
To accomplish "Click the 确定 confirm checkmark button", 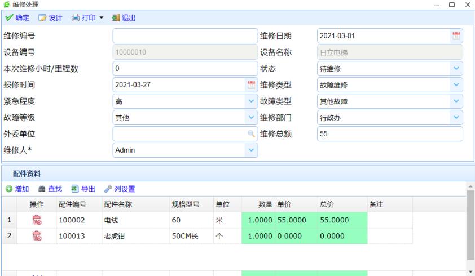I will point(17,18).
